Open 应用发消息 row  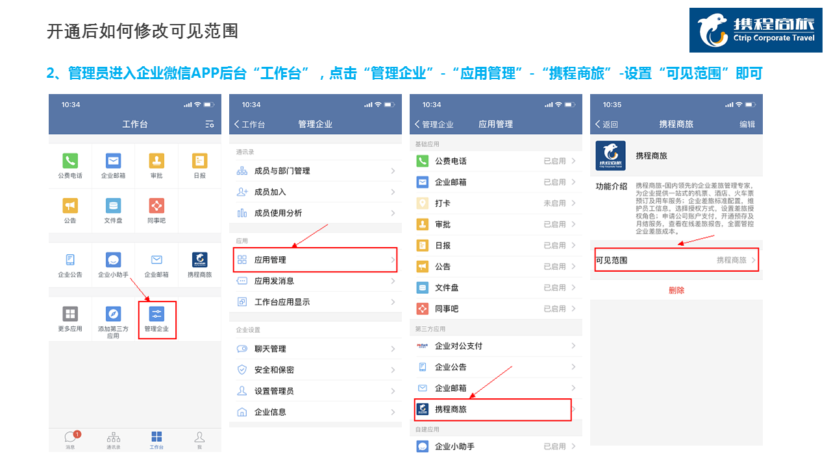pos(316,281)
